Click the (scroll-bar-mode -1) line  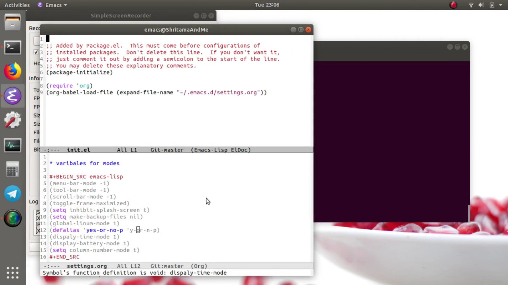(83, 197)
